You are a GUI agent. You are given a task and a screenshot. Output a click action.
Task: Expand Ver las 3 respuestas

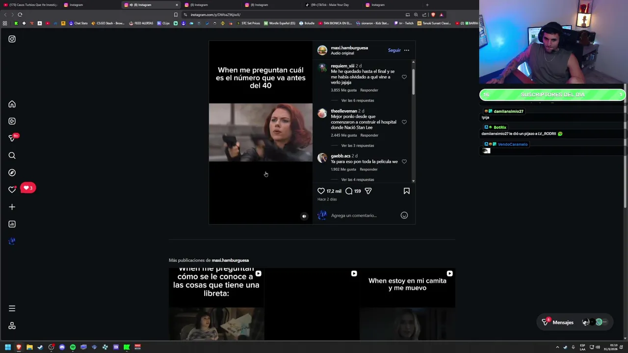(358, 146)
